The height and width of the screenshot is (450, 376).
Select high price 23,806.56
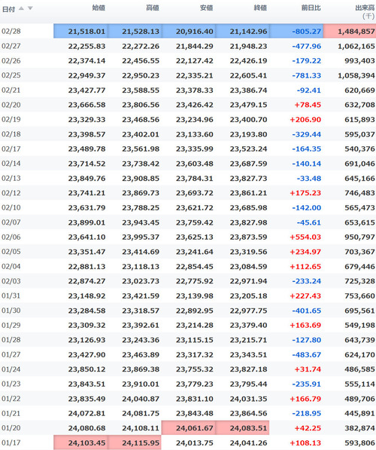pos(141,105)
